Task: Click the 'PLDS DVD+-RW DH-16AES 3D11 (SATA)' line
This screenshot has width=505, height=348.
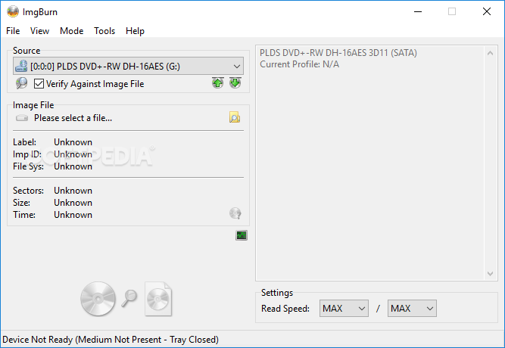Action: [x=338, y=53]
